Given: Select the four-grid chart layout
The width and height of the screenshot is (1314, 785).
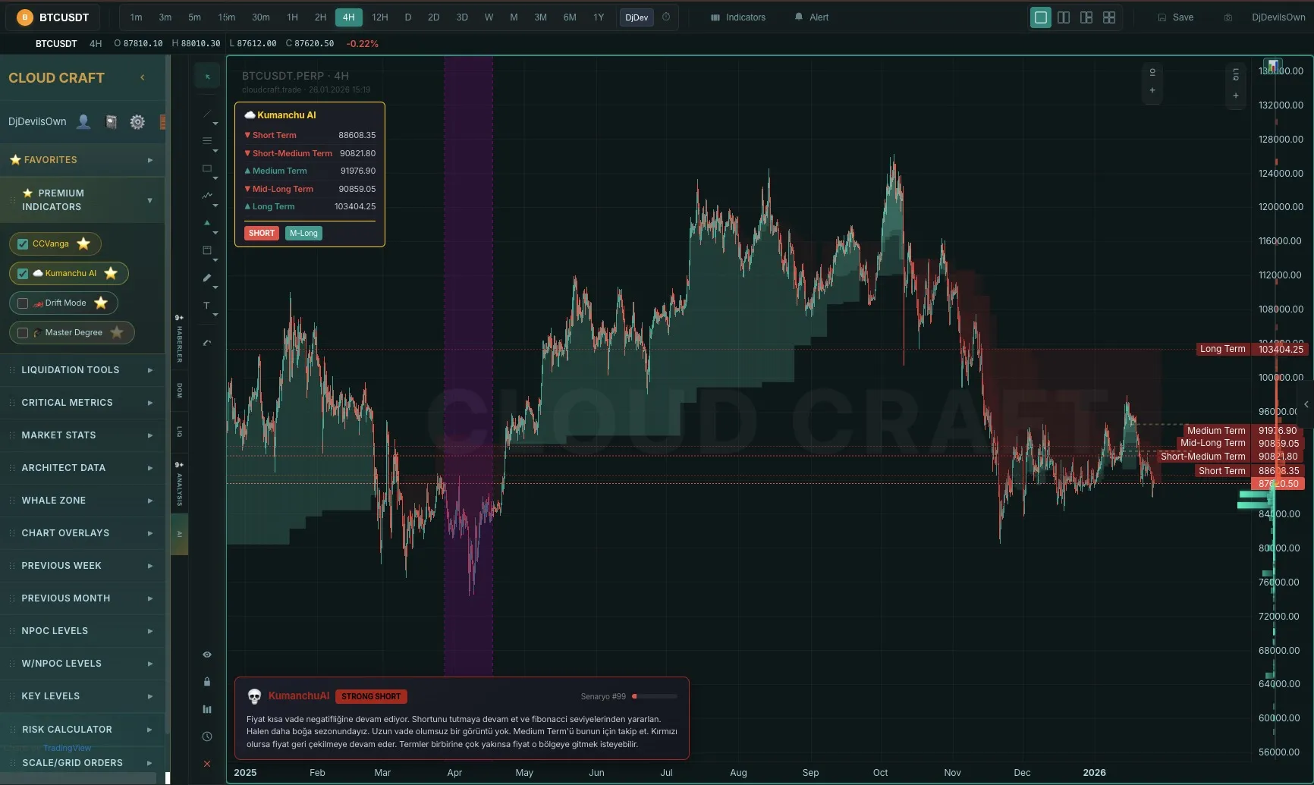Looking at the screenshot, I should (1109, 17).
